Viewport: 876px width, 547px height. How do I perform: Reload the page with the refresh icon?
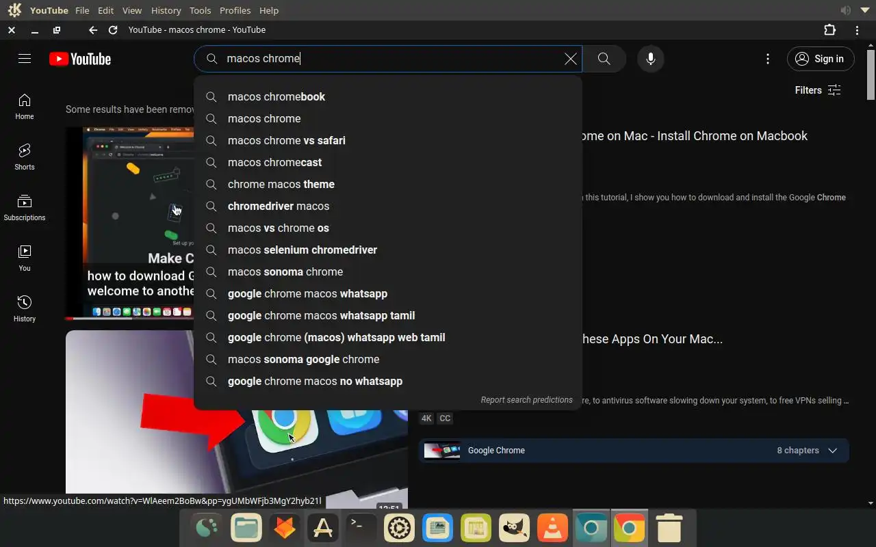(113, 30)
